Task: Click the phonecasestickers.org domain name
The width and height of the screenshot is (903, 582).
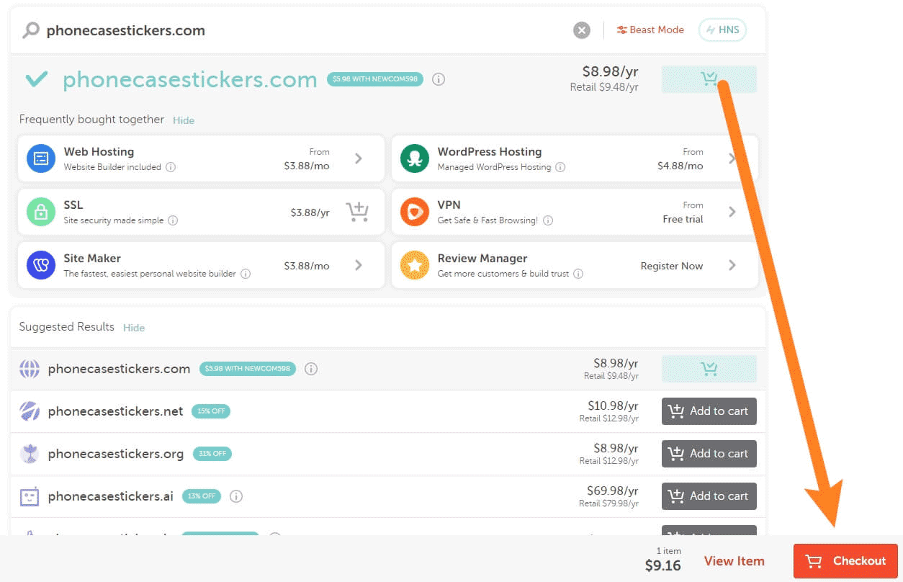Action: tap(116, 454)
